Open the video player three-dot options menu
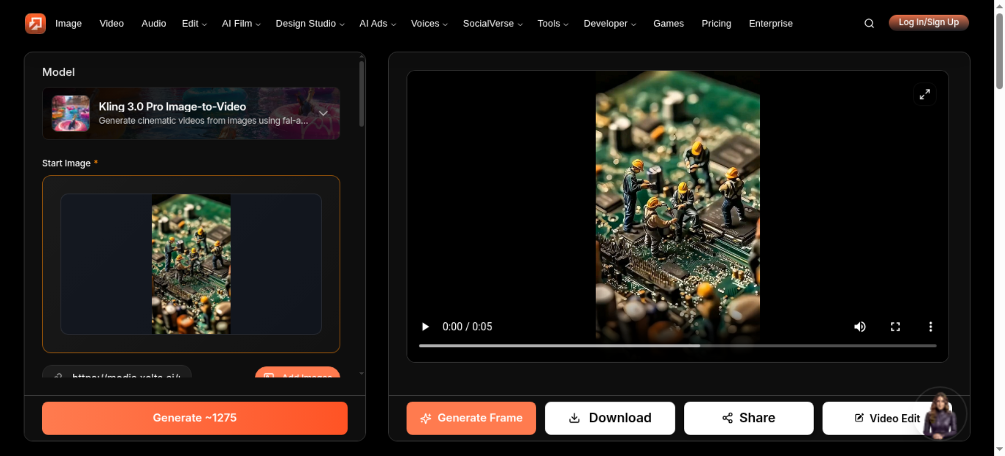The width and height of the screenshot is (1005, 456). pyautogui.click(x=931, y=327)
